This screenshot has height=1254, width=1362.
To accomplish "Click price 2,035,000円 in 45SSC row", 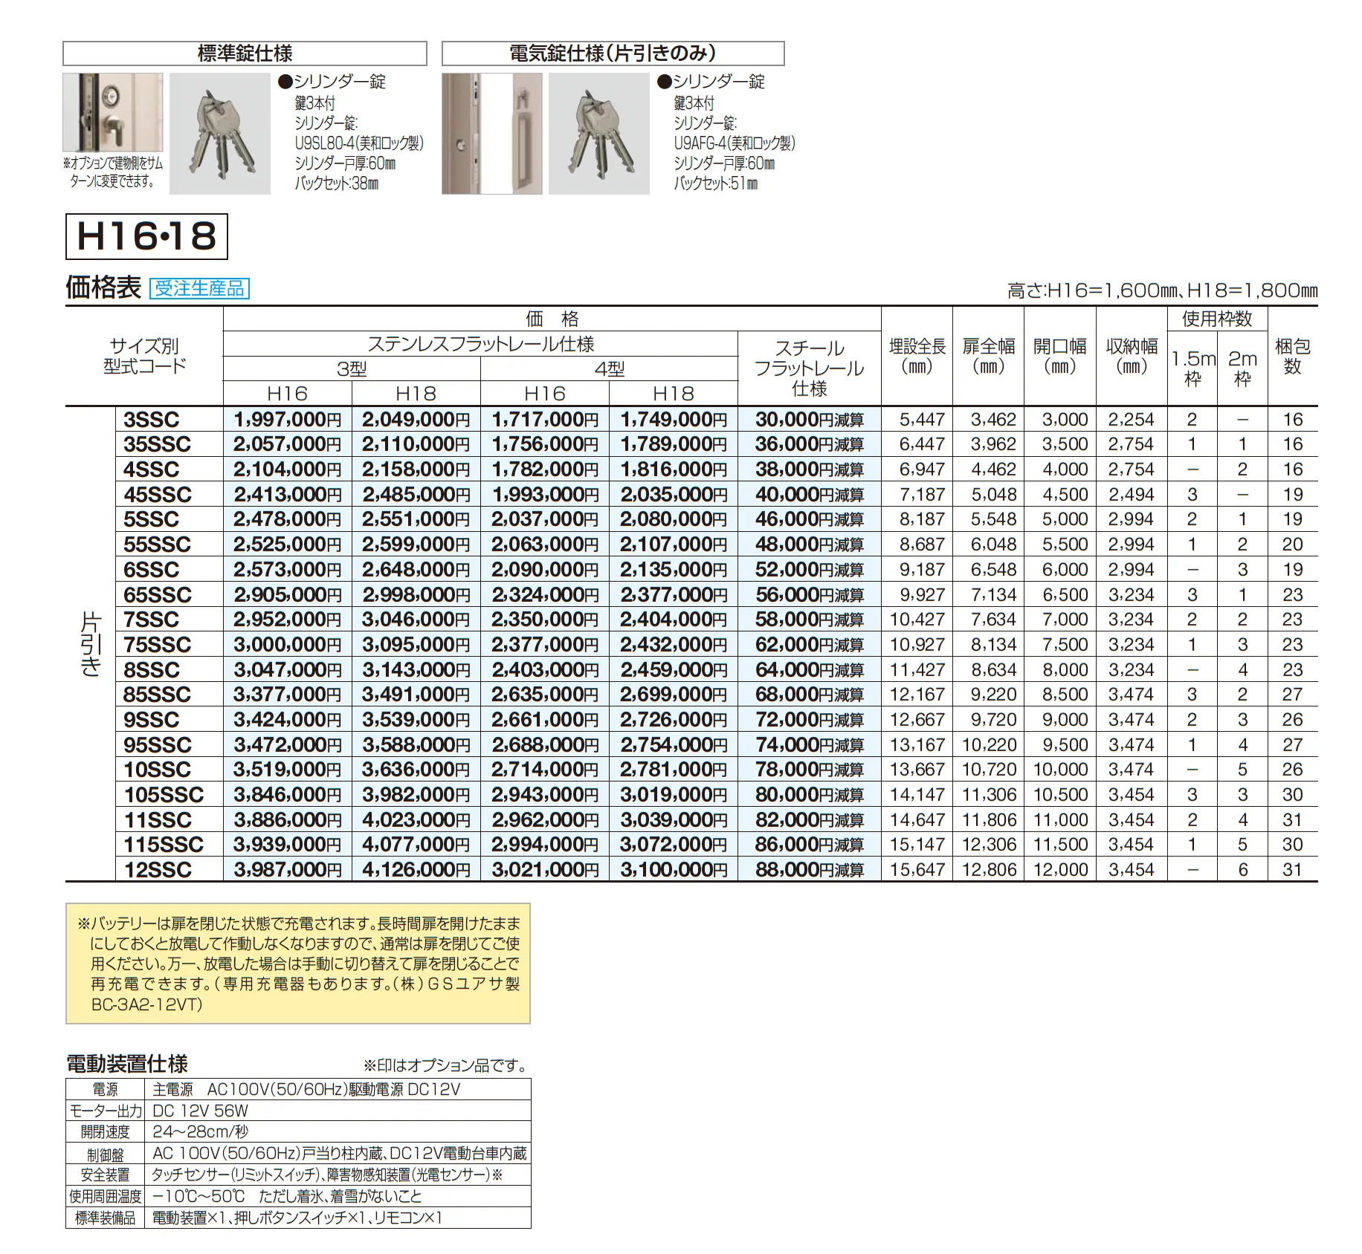I will [x=674, y=495].
